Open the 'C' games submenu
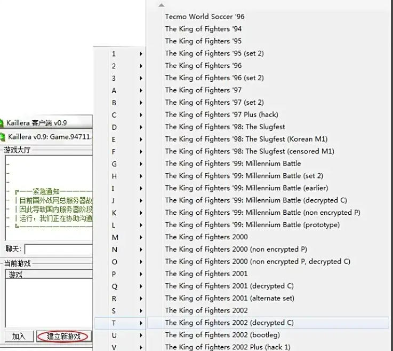The image size is (393, 351). click(120, 115)
